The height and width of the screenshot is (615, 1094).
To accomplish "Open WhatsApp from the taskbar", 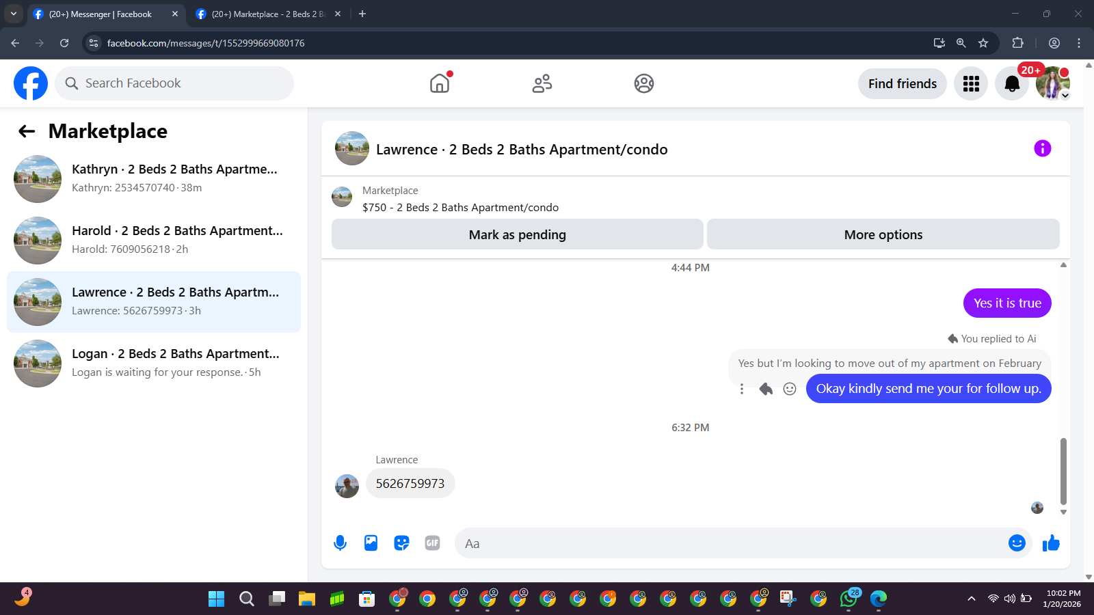I will [x=849, y=599].
